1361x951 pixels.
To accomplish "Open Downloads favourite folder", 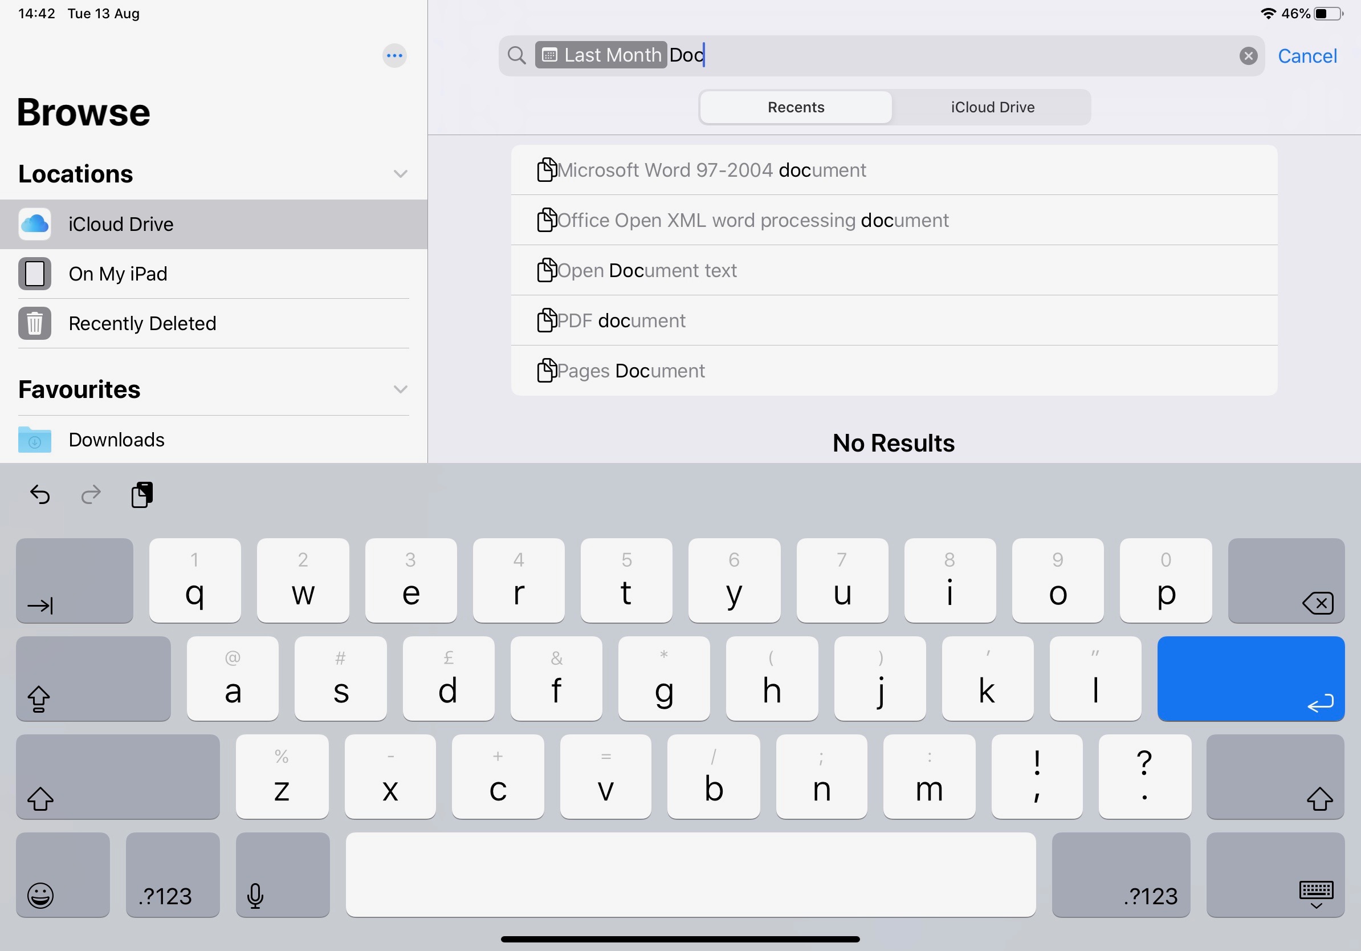I will (x=213, y=440).
